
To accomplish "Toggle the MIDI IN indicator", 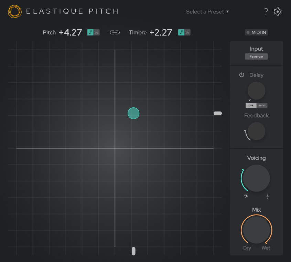I will pyautogui.click(x=256, y=32).
